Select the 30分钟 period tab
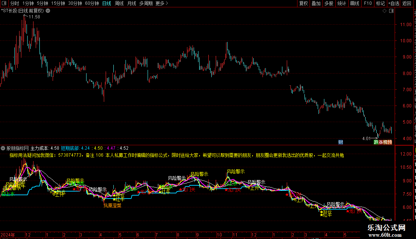The image size is (416, 239). point(75,3)
